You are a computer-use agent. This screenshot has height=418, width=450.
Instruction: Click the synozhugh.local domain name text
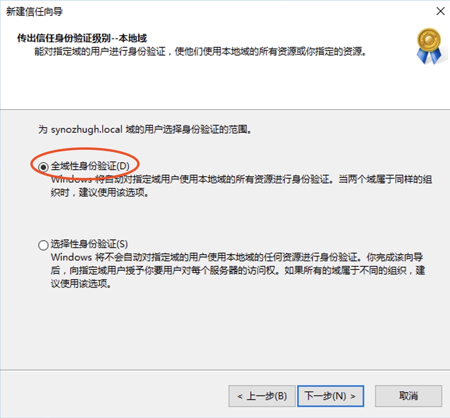87,130
